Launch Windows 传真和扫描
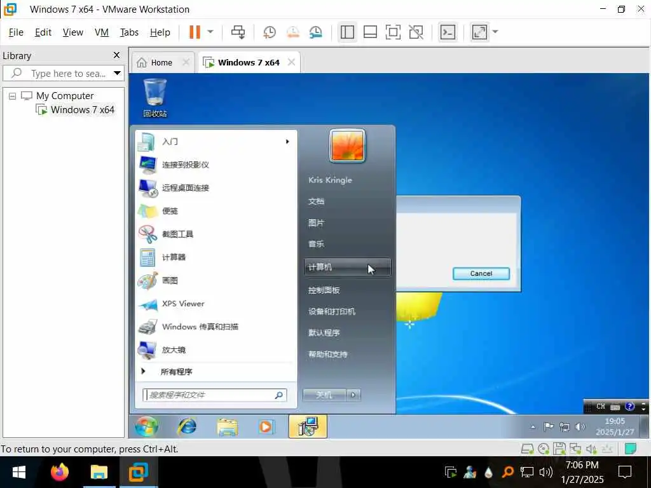Screen dimensions: 651x488 tap(216, 327)
